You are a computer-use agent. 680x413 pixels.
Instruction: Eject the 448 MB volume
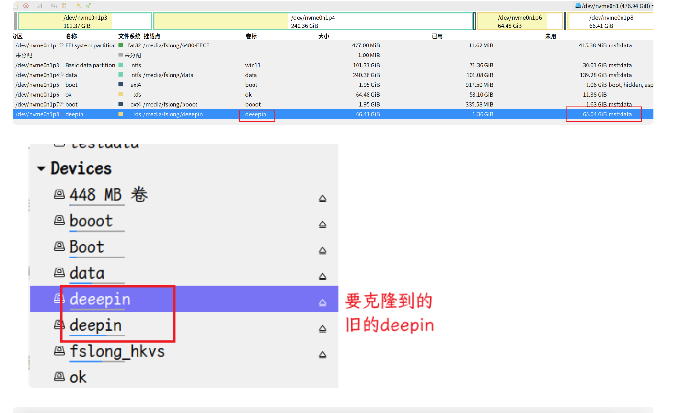pos(323,199)
